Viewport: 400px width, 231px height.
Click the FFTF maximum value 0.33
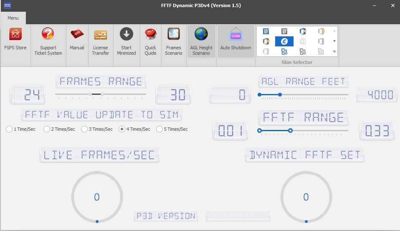(x=377, y=131)
